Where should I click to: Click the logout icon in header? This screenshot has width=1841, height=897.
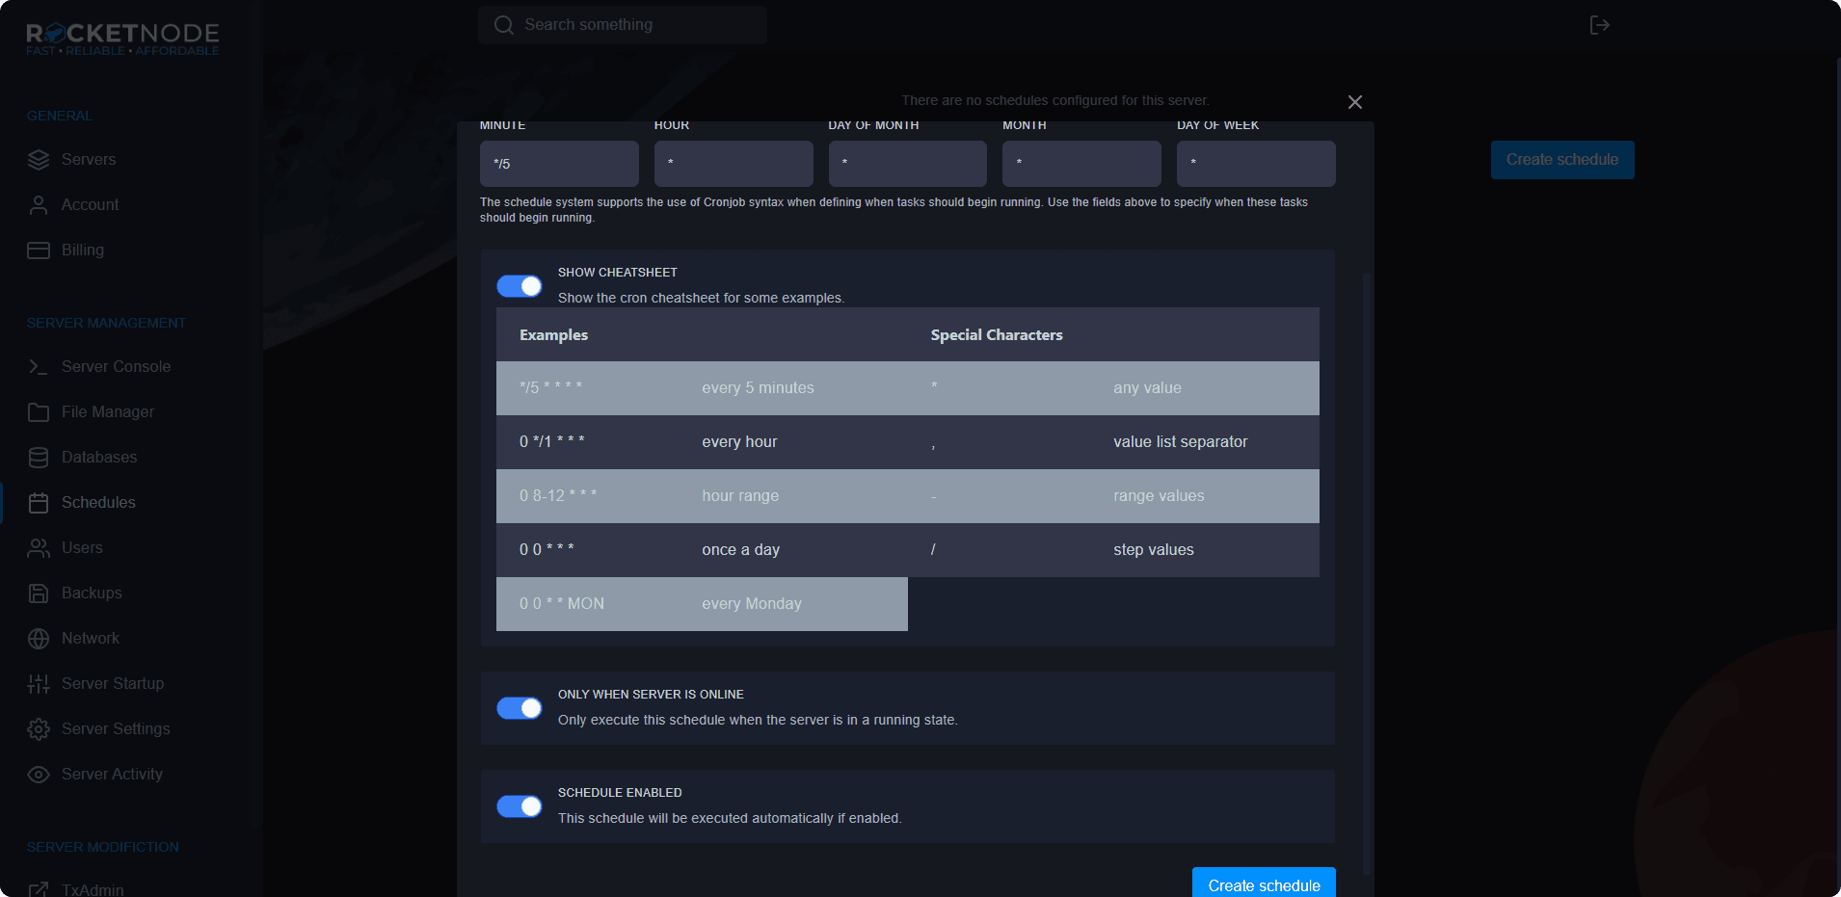[1599, 25]
